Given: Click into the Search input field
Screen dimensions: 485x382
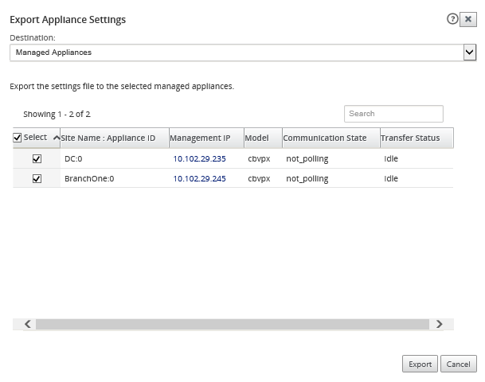Looking at the screenshot, I should (393, 114).
